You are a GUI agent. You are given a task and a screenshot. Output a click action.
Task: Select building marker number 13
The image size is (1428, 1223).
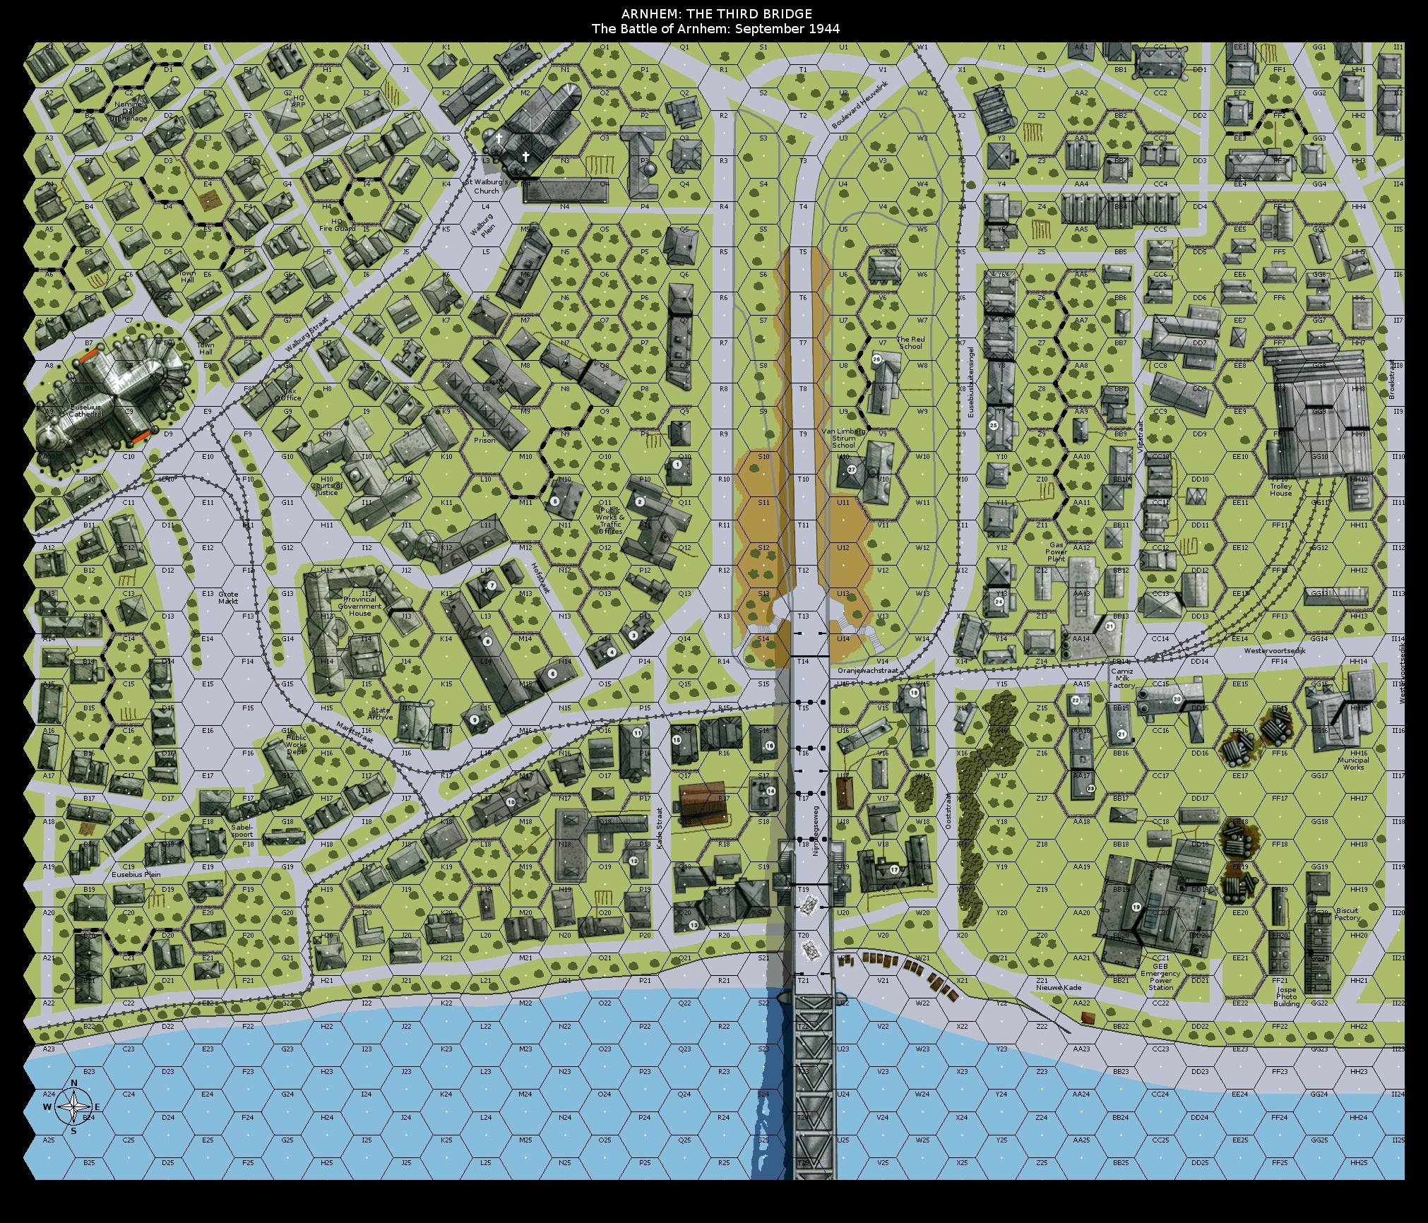[693, 925]
